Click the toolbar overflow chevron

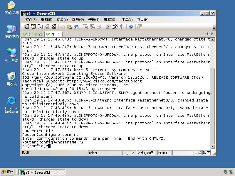pyautogui.click(x=214, y=28)
